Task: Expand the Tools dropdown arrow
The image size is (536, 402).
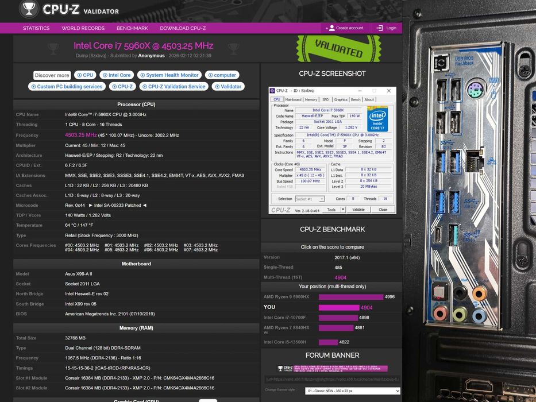Action: pos(343,210)
